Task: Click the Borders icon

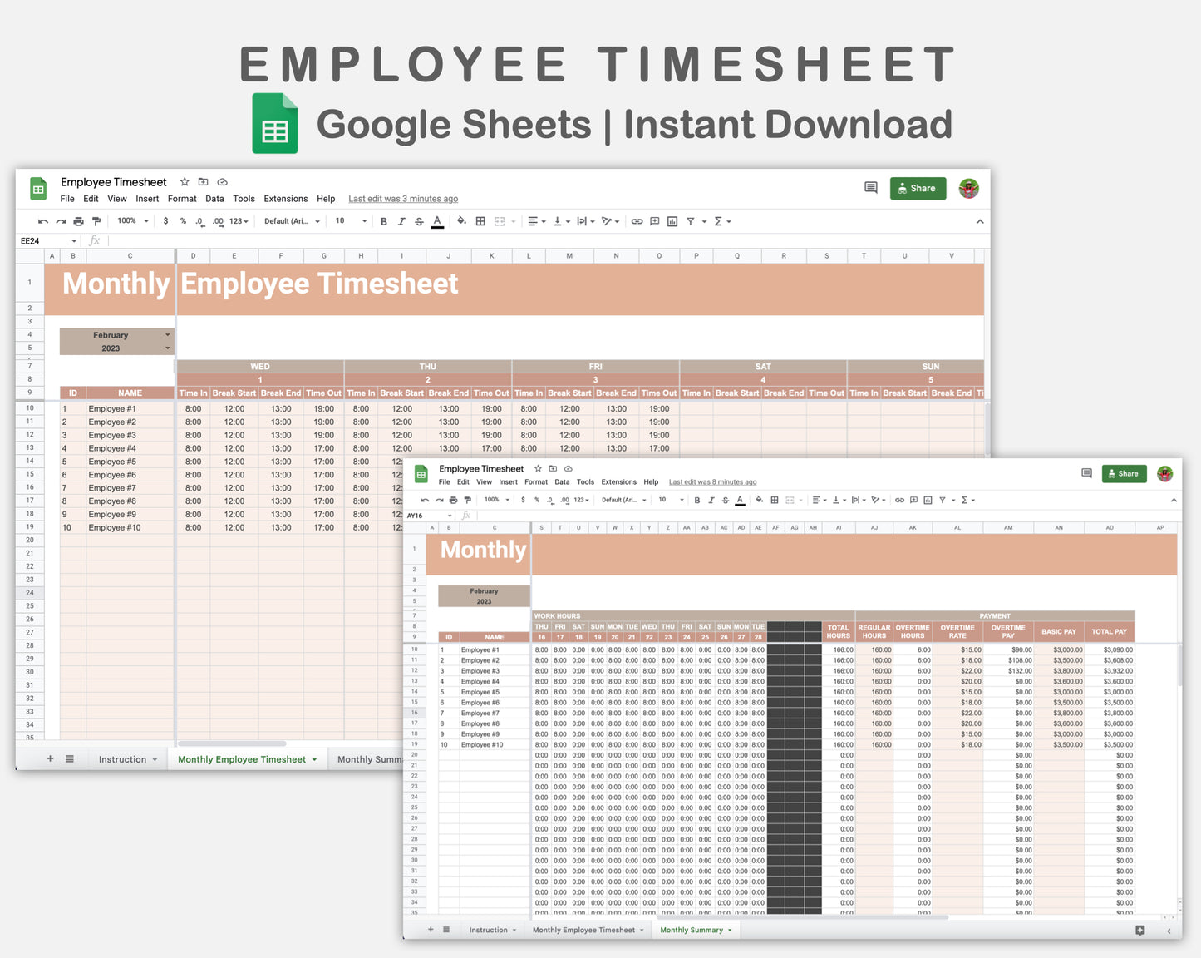Action: click(x=480, y=220)
